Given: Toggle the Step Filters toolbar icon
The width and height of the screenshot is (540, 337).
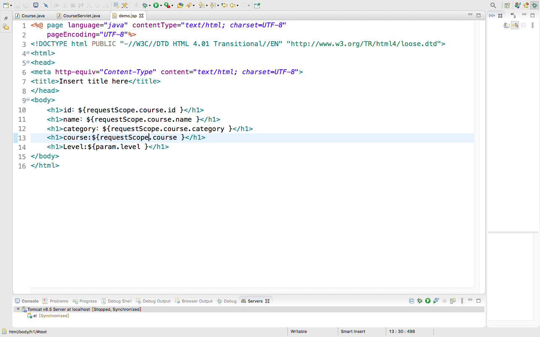Looking at the screenshot, I should pos(124,5).
